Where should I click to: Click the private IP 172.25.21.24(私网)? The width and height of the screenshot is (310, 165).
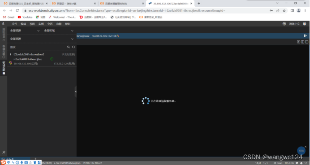[64, 64]
